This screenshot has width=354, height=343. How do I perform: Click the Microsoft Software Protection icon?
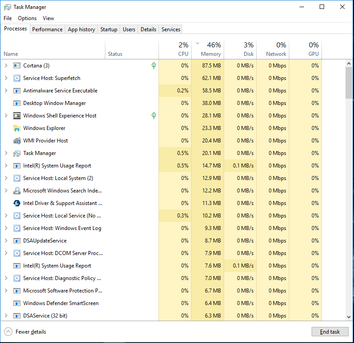[17, 291]
